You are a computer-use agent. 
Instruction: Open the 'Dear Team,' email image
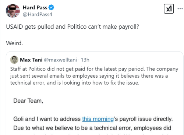[x=95, y=114]
